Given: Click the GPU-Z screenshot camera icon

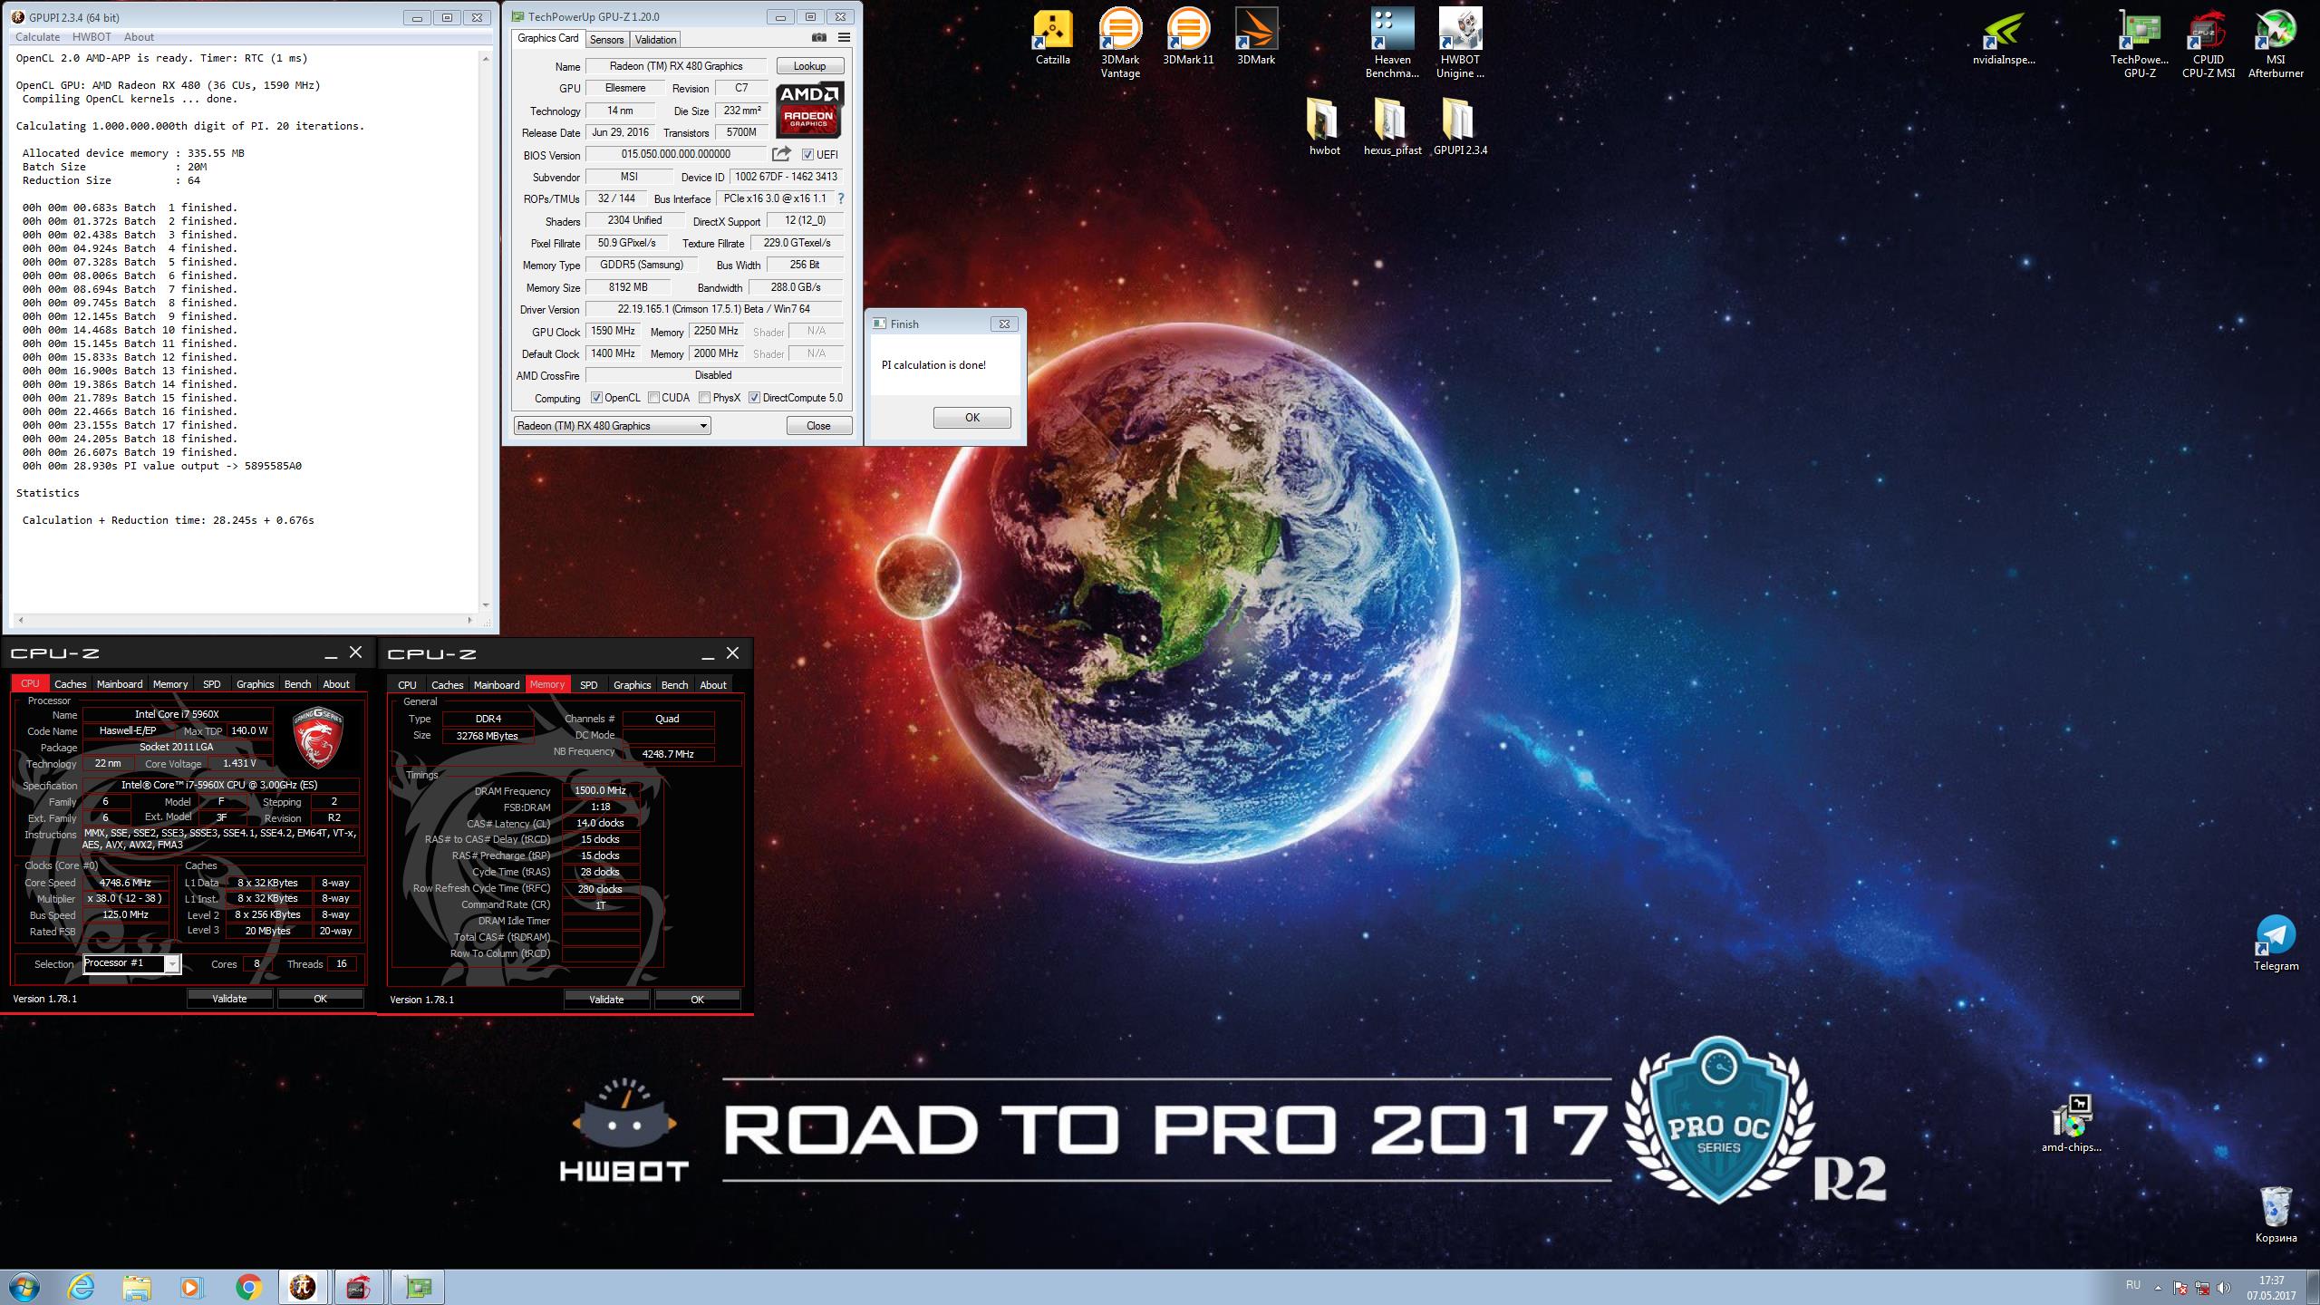Looking at the screenshot, I should point(818,38).
